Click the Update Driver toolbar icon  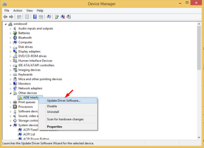[x=57, y=17]
